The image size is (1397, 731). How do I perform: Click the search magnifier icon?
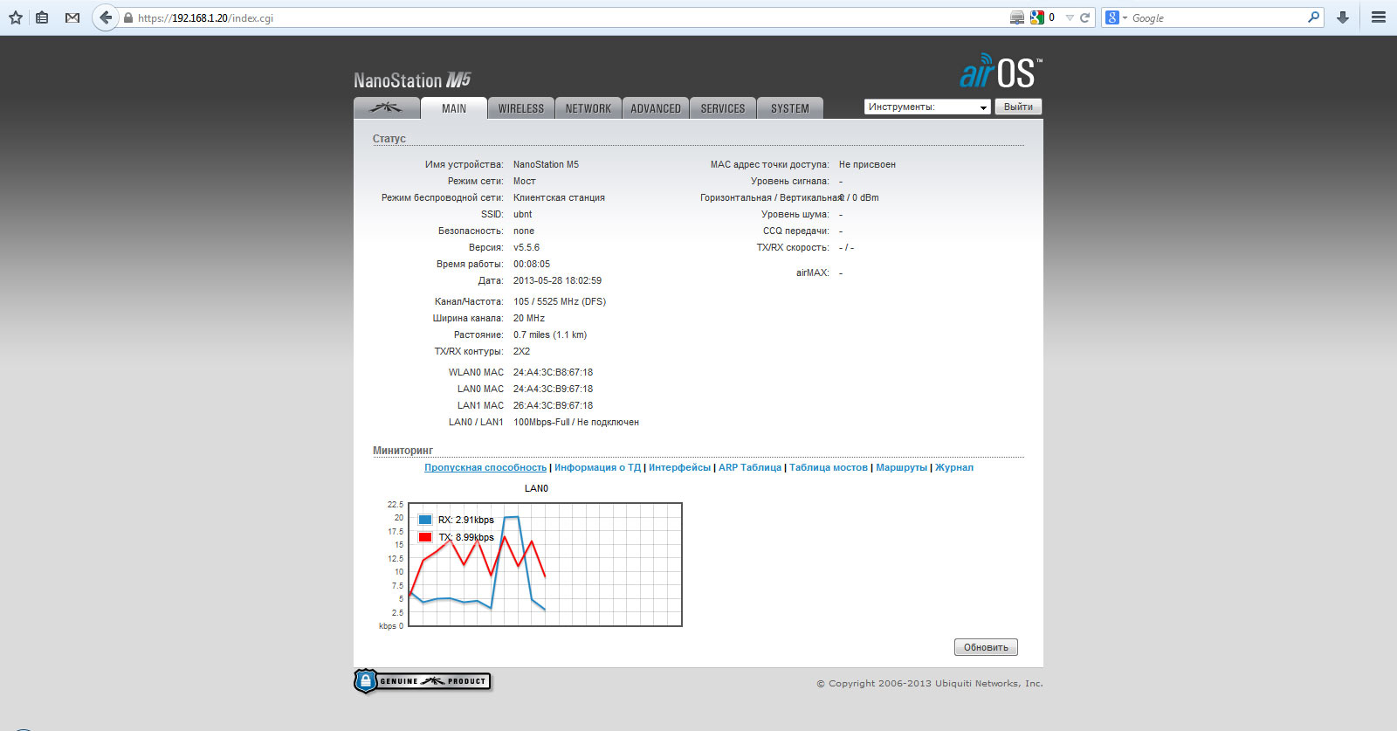(x=1313, y=17)
